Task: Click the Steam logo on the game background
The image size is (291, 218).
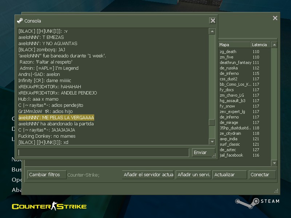Action: coord(258,203)
